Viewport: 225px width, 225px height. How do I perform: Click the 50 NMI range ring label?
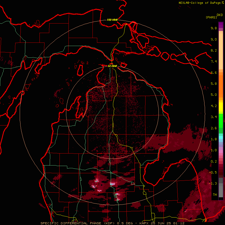tap(112, 66)
